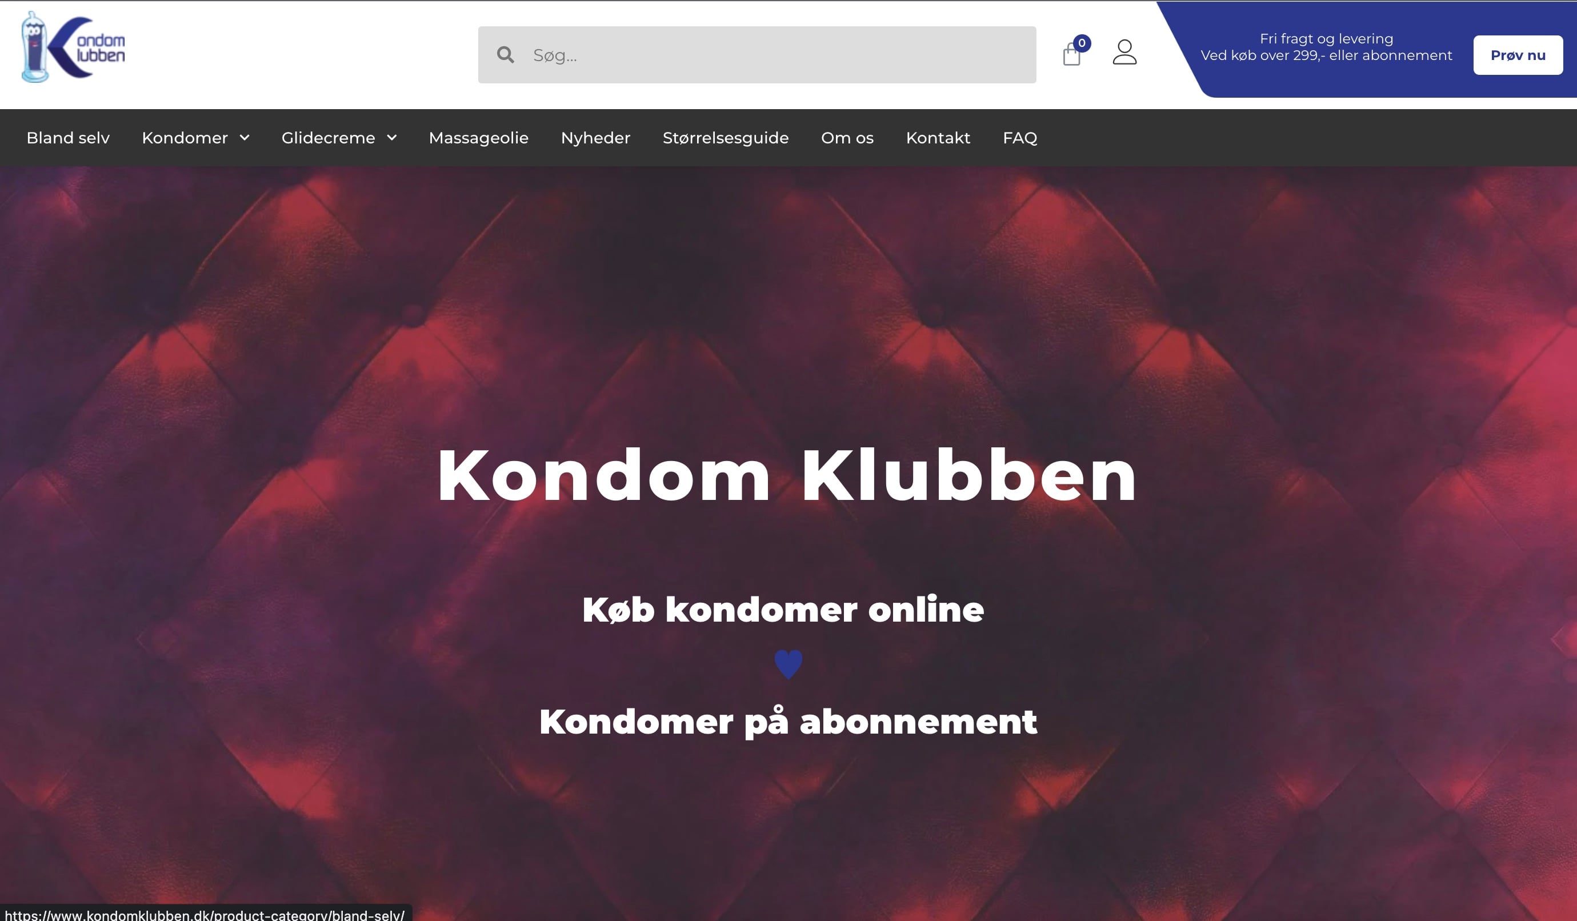Expand the Kondomer dropdown chevron

click(x=245, y=138)
